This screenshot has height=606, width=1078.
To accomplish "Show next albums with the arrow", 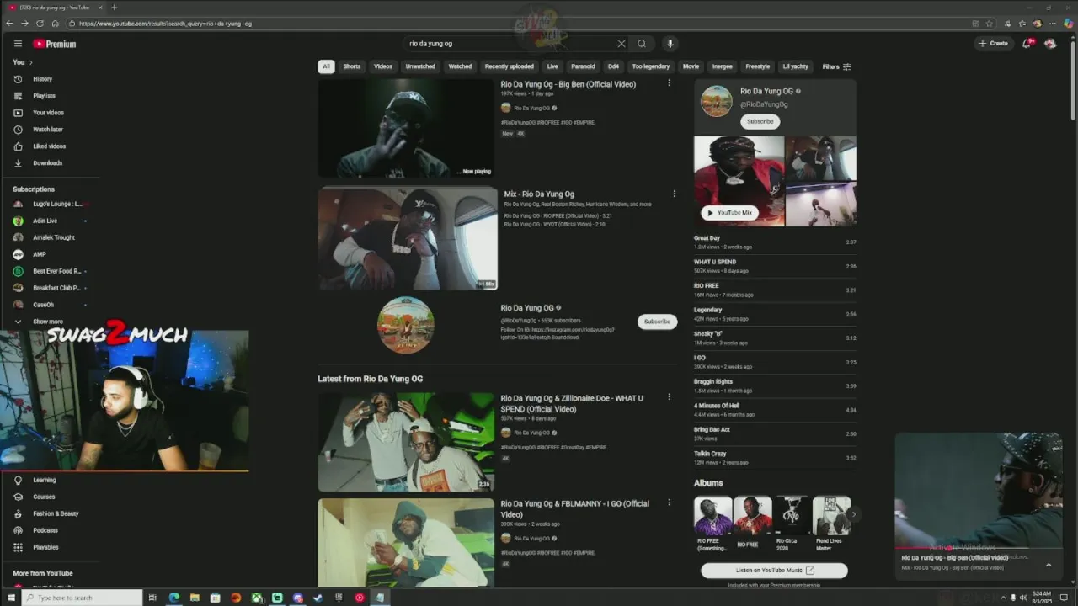I will pos(853,514).
